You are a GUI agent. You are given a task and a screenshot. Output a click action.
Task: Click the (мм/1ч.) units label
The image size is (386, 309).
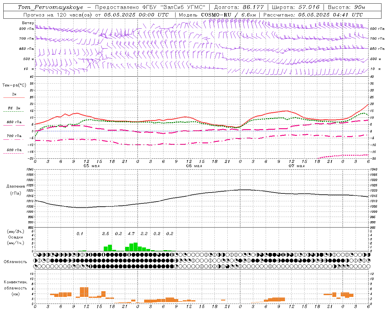[15, 243]
